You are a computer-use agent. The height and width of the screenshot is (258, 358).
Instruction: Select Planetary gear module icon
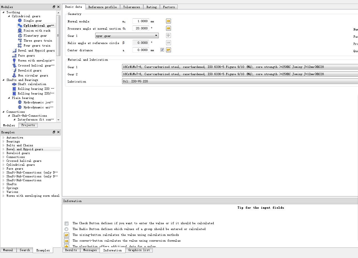20,36
